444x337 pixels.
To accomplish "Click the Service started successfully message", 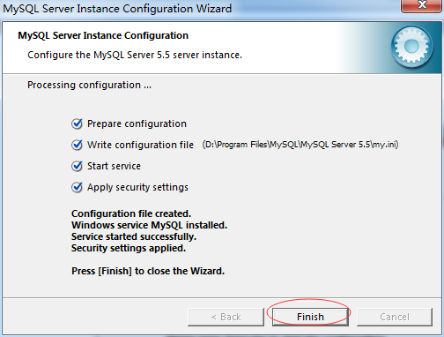I will tap(134, 236).
